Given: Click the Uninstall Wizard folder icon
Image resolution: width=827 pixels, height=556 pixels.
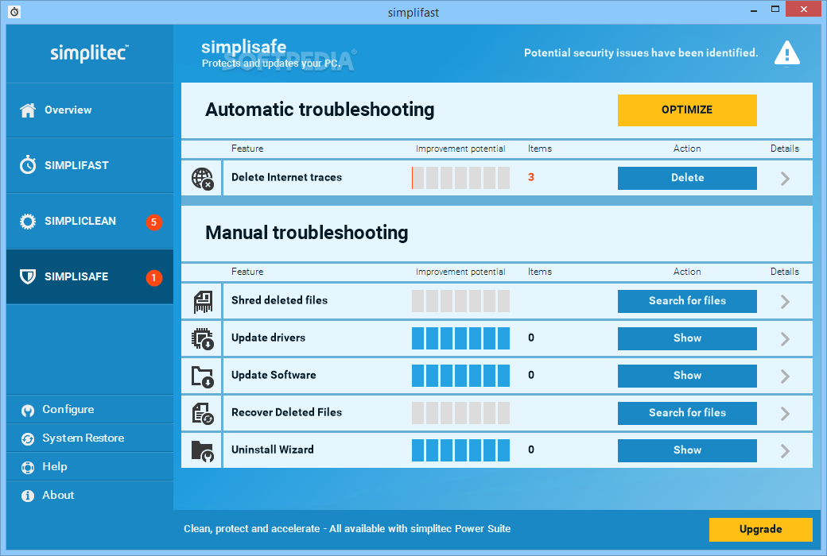Looking at the screenshot, I should tap(203, 451).
